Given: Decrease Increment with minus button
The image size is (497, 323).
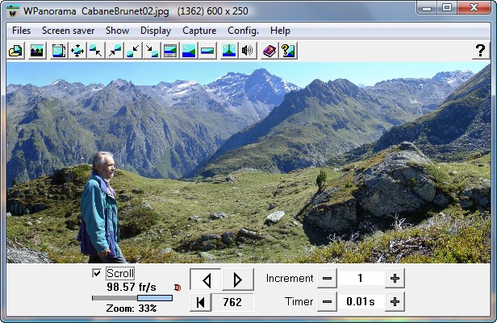Looking at the screenshot, I should 327,279.
